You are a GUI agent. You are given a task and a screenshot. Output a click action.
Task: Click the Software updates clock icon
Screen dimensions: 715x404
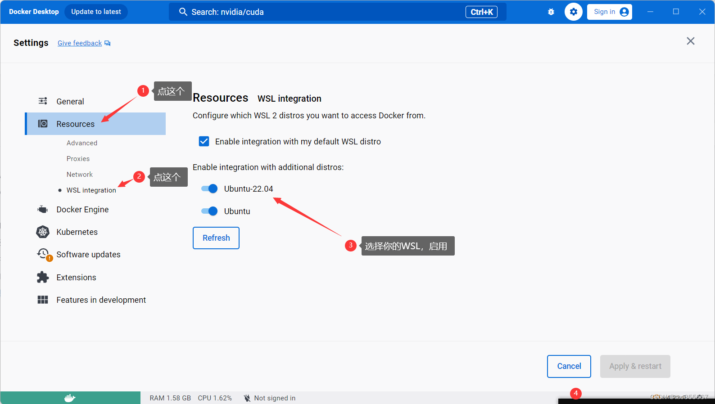44,254
